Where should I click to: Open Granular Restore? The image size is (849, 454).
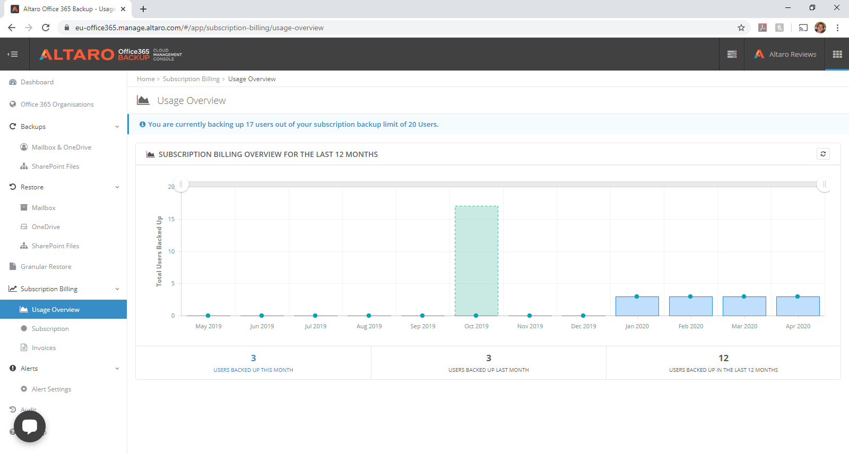pyautogui.click(x=46, y=267)
